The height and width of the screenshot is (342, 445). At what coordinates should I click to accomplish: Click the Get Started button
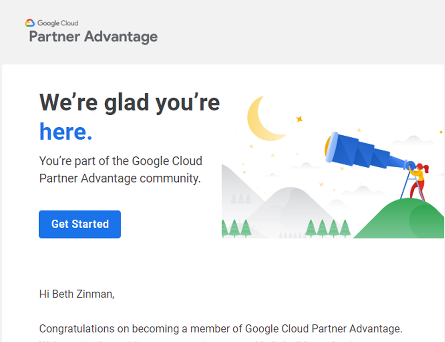point(80,224)
